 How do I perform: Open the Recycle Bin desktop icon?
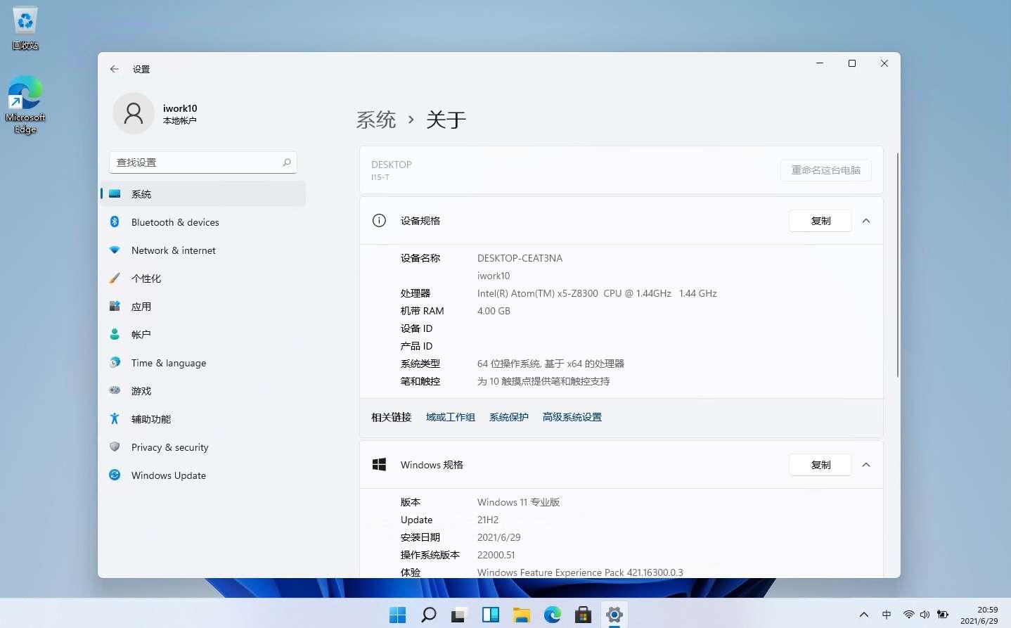click(25, 28)
